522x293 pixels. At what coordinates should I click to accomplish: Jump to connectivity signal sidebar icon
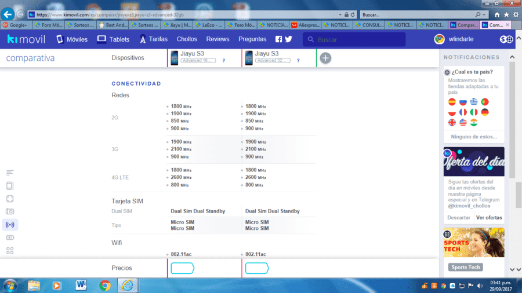[10, 225]
